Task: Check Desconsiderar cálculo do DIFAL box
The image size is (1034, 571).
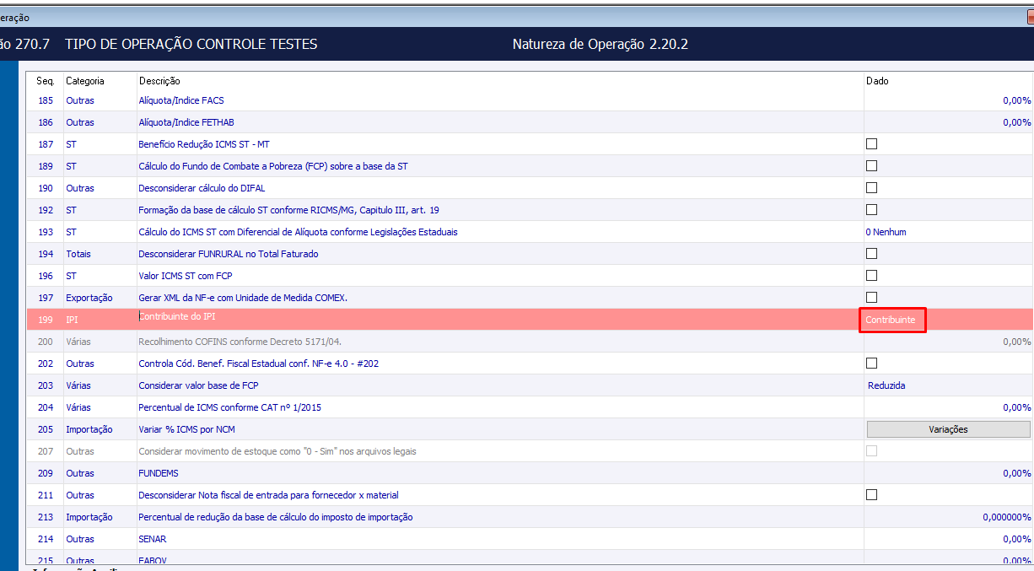Action: 871,188
